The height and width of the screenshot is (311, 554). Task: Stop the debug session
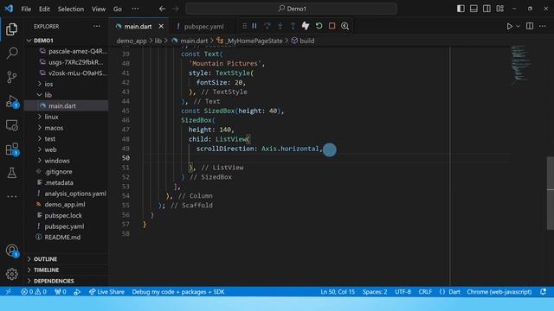pos(332,26)
